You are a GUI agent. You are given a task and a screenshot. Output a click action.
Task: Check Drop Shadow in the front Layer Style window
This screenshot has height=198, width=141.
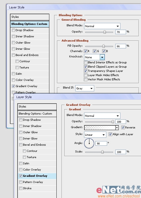(x=21, y=120)
